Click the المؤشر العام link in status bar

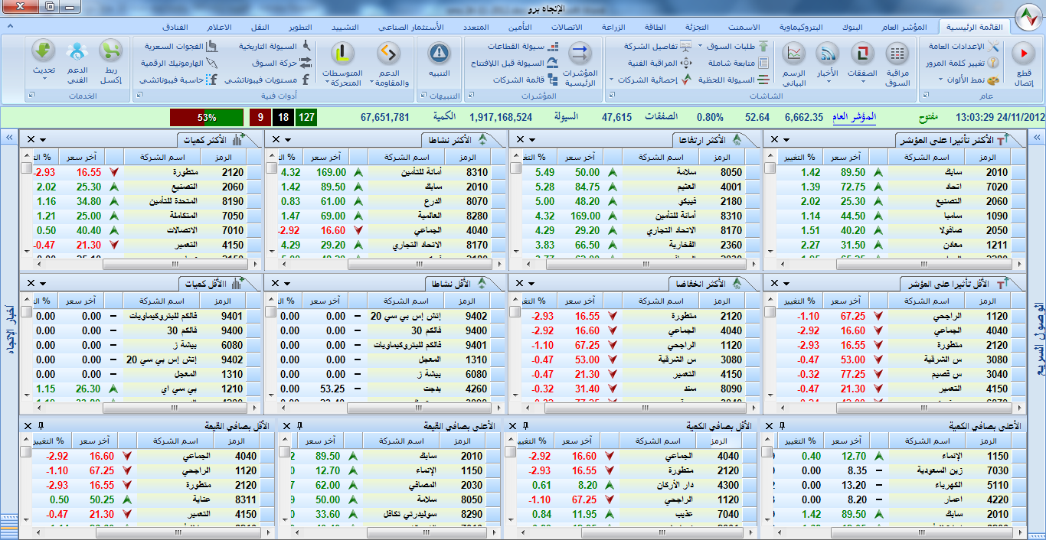[855, 117]
